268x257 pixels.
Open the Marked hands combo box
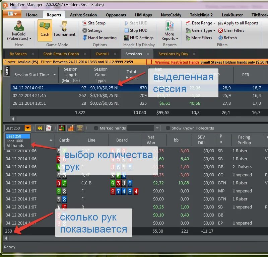tap(144, 128)
